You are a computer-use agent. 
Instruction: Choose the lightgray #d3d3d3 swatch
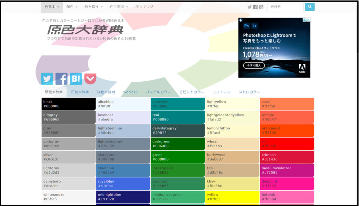coord(68,171)
